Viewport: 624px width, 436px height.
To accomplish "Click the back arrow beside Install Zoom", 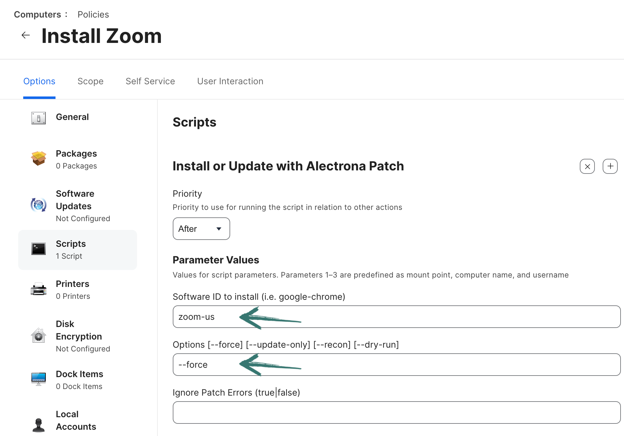I will point(26,35).
